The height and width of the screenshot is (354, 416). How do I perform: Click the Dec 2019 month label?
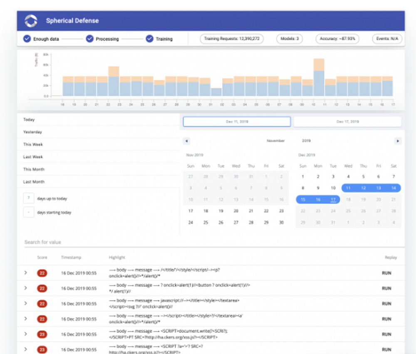tap(307, 155)
